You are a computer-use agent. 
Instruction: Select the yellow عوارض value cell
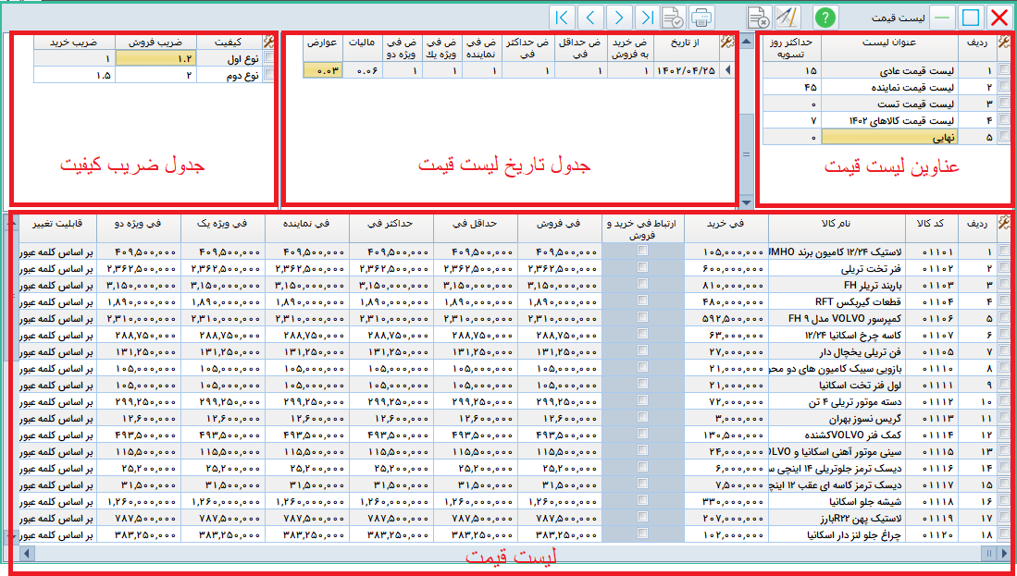[x=322, y=69]
